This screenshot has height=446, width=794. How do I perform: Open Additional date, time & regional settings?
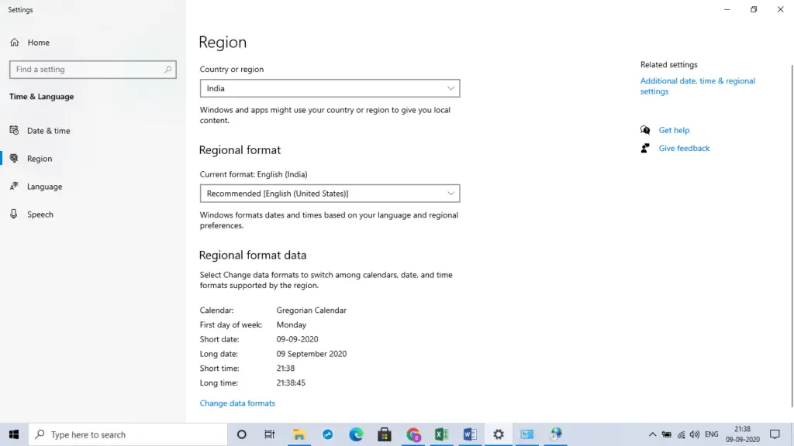[x=697, y=86]
